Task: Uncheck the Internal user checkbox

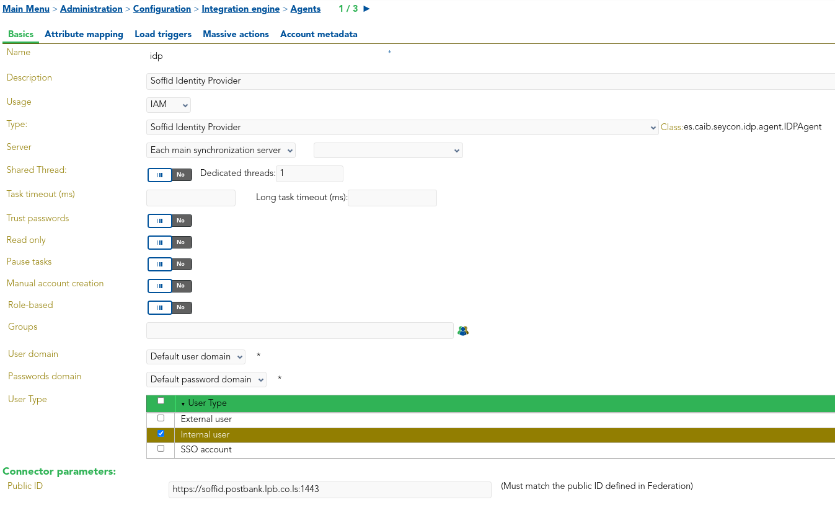Action: [161, 434]
